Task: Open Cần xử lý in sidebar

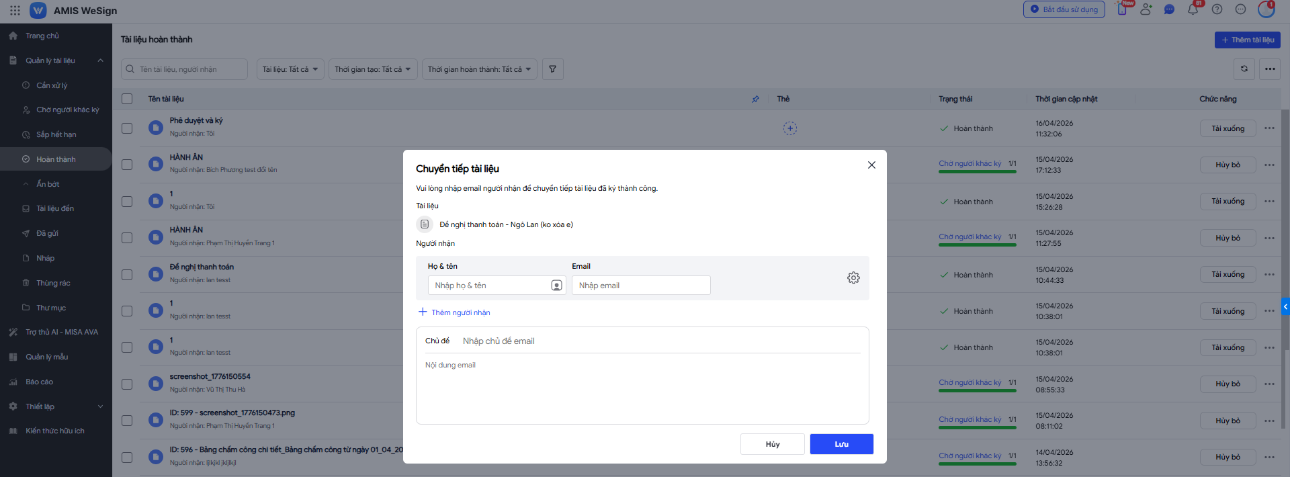Action: (52, 85)
